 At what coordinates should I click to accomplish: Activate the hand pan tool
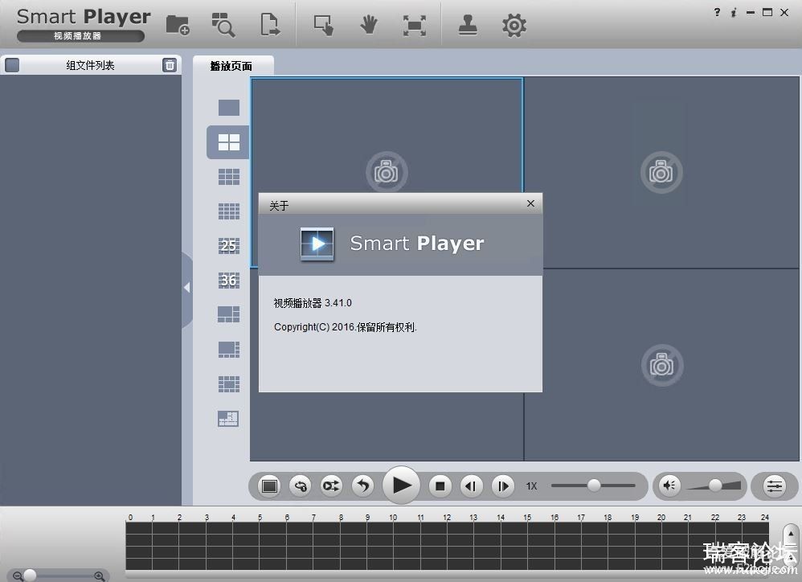coord(368,25)
